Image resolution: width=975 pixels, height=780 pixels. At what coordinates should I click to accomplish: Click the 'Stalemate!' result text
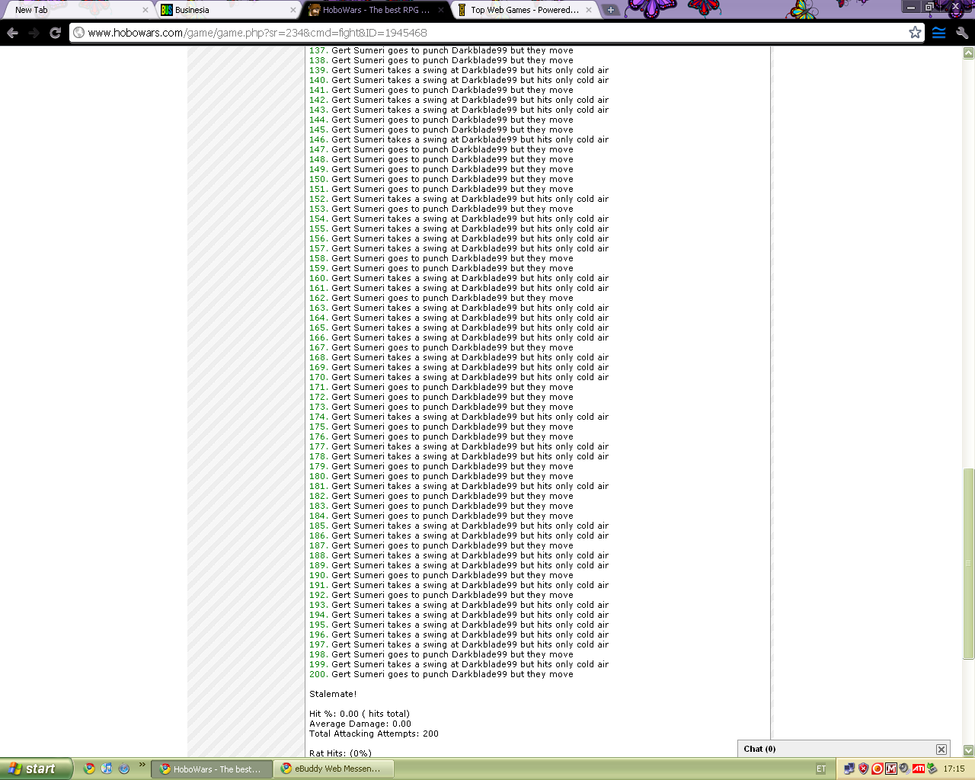click(333, 694)
